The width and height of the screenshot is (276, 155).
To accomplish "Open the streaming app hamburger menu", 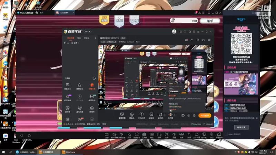I will coord(198,32).
